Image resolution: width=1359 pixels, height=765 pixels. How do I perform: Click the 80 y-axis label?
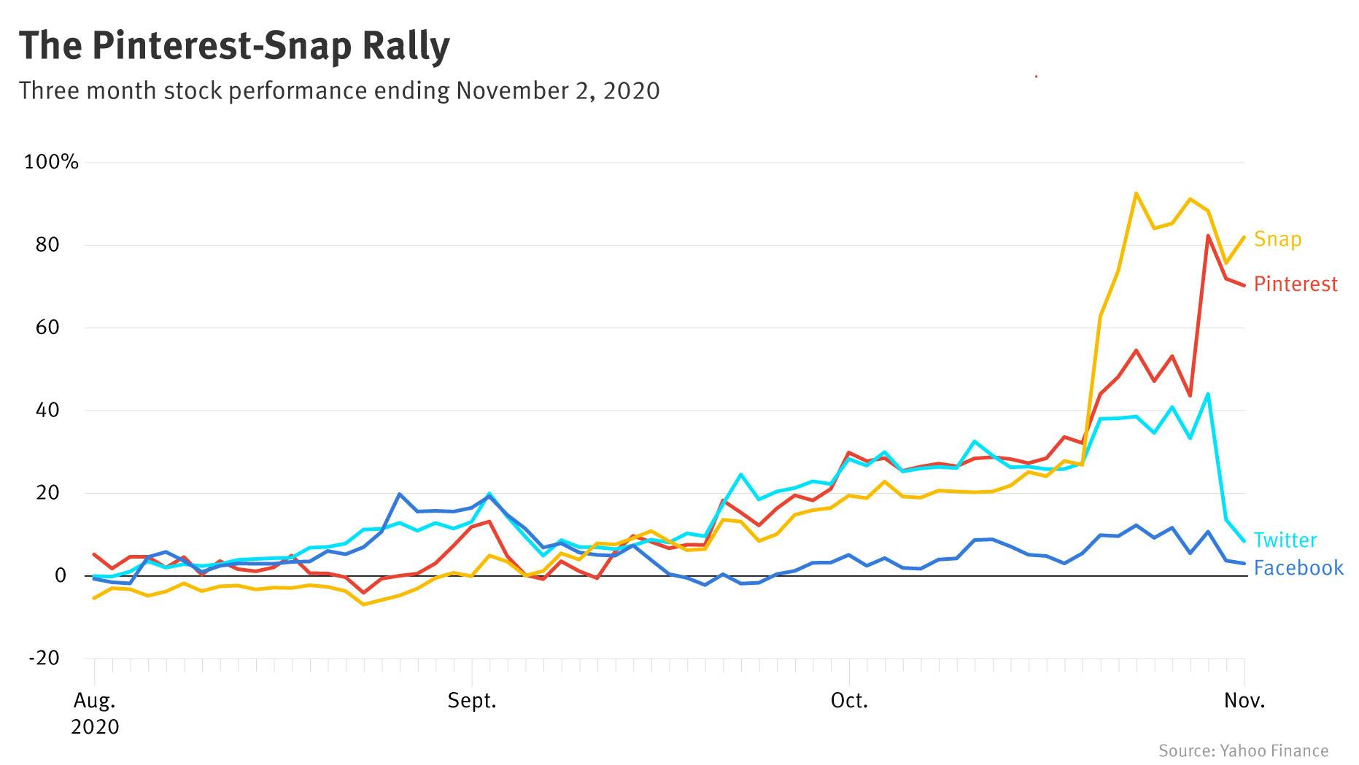point(47,244)
